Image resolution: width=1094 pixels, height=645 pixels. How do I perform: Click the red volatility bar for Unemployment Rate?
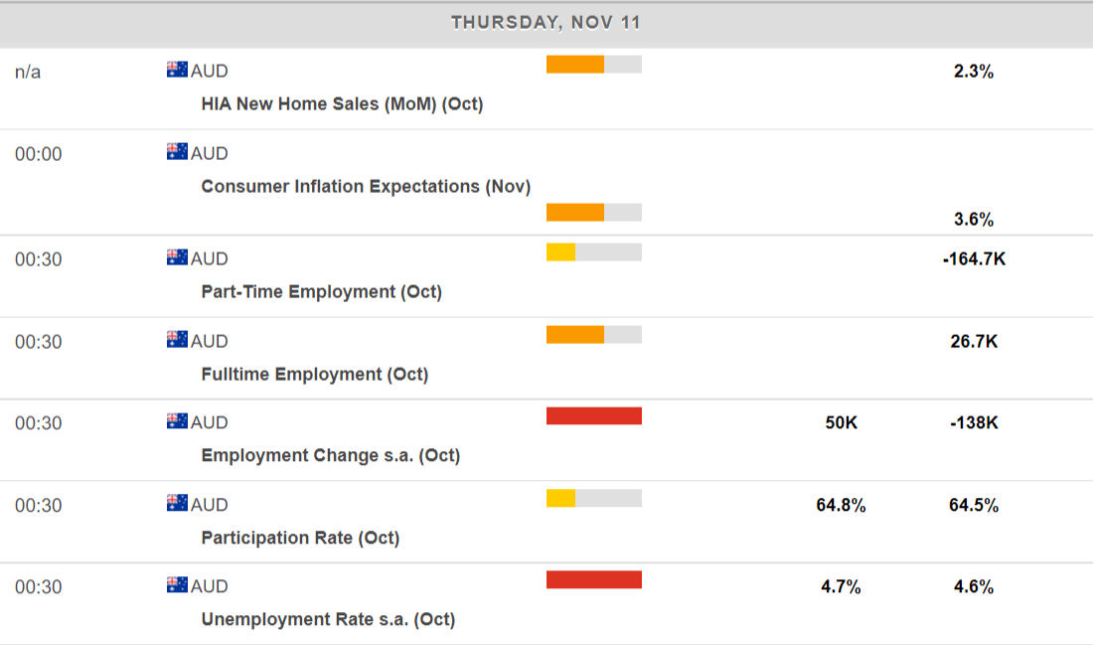coord(594,579)
